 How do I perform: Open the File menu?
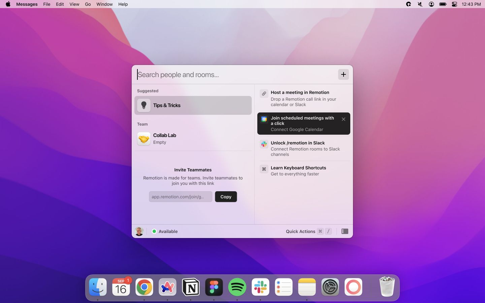tap(47, 4)
